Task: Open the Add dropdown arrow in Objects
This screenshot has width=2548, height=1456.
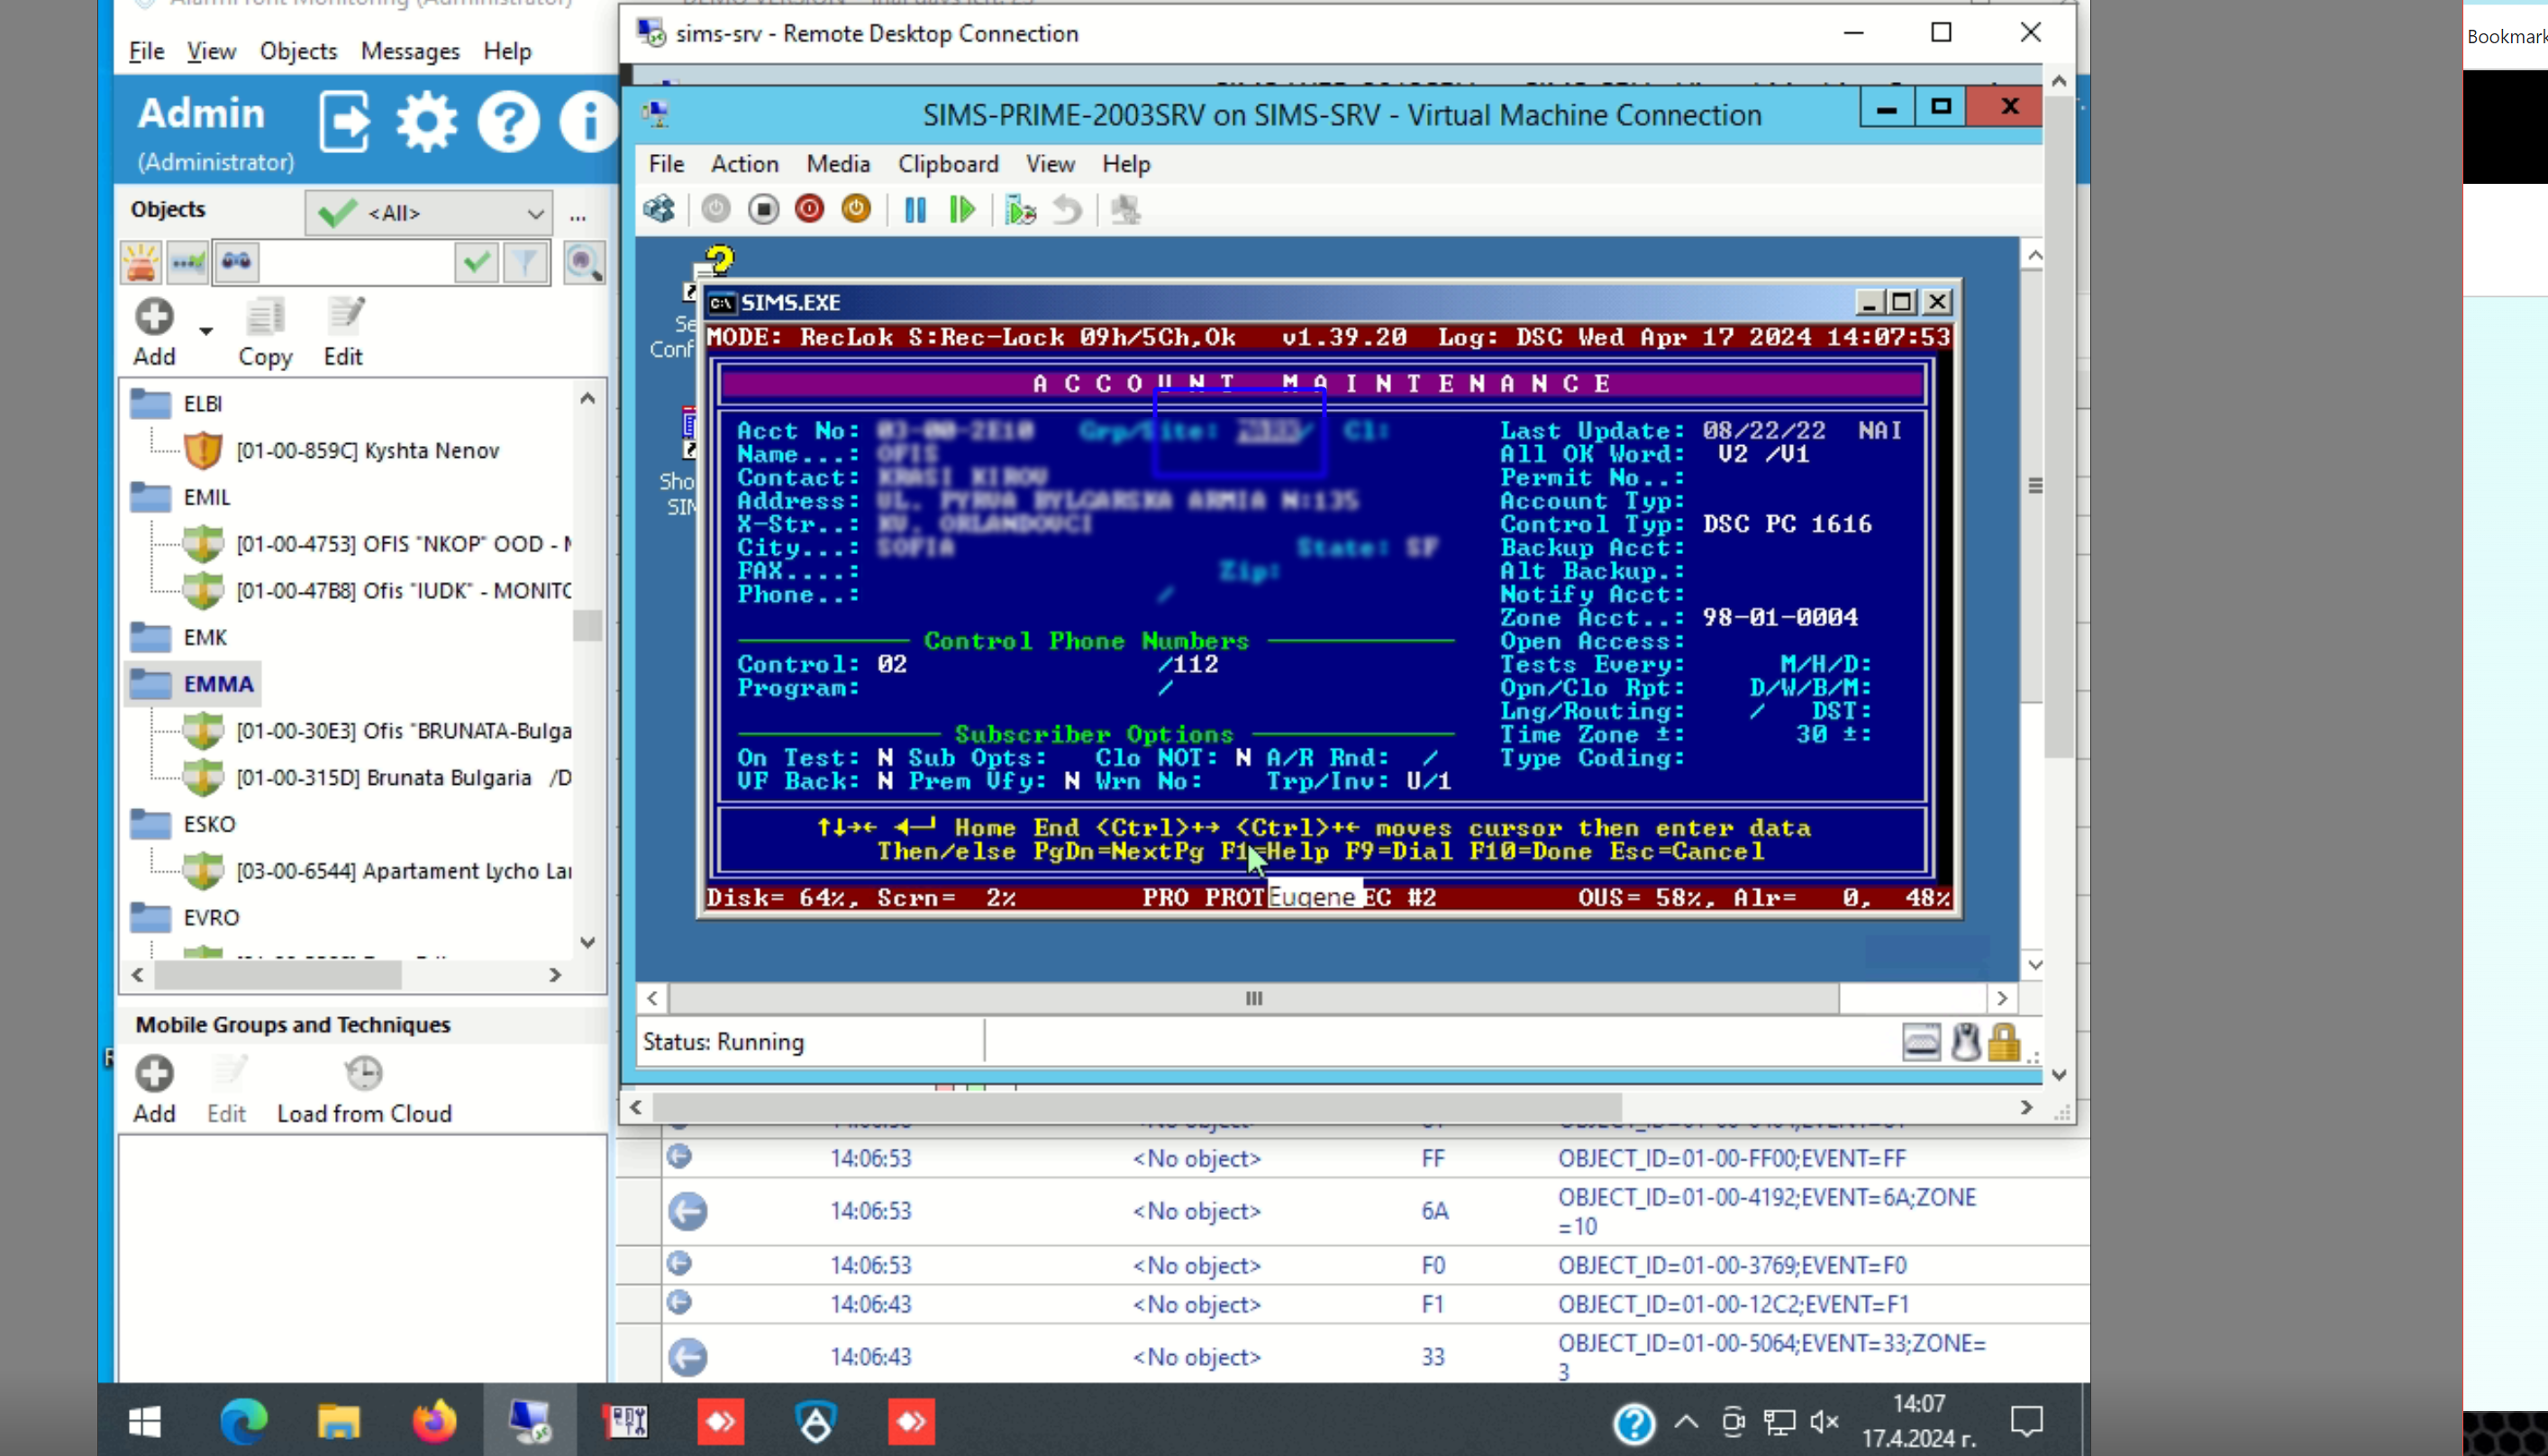Action: 206,330
